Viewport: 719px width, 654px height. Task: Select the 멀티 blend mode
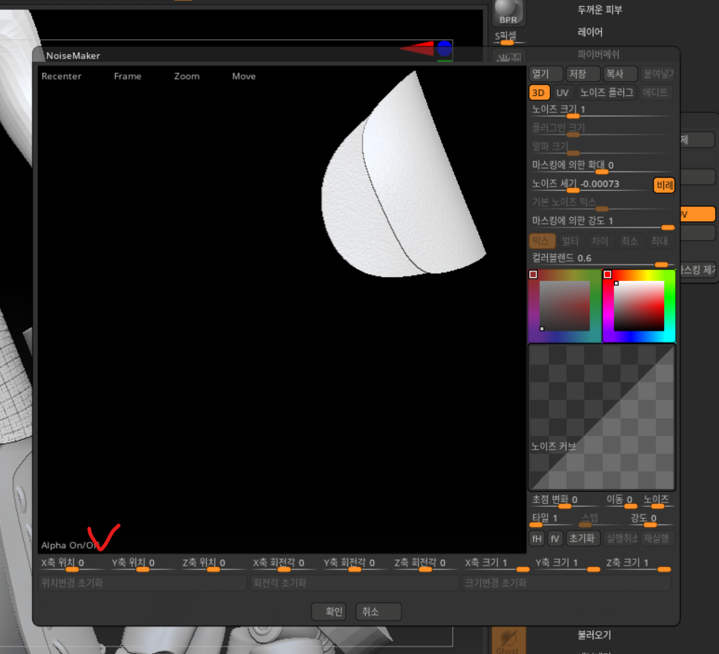(571, 241)
